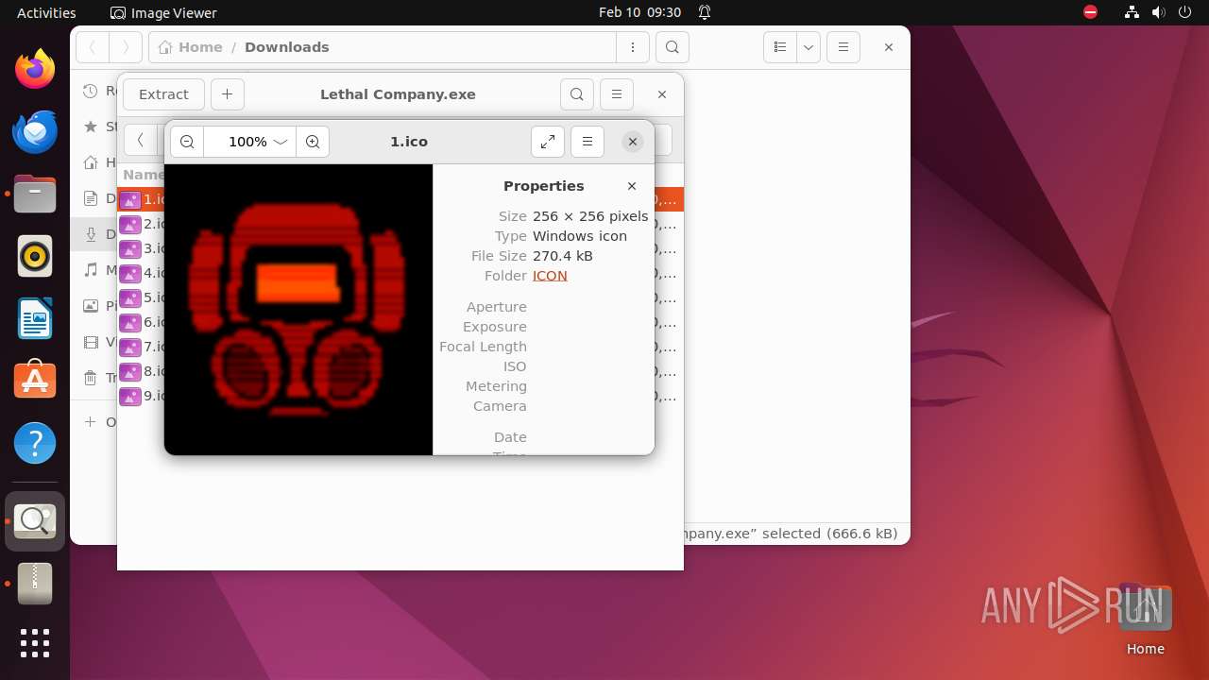
Task: Open the ICON folder link
Action: [550, 276]
